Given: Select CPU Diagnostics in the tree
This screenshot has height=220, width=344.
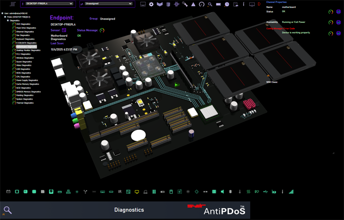Looking at the screenshot, I should (23, 77).
